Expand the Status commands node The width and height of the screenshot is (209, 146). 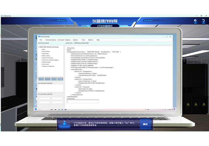[x=42, y=49]
